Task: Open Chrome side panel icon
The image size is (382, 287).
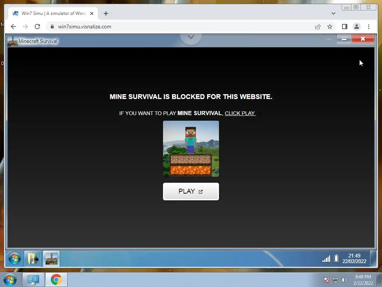Action: click(344, 27)
